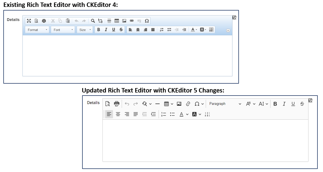Open font family dropdown in CKEditor 5
Image resolution: width=323 pixels, height=172 pixels.
click(x=251, y=104)
